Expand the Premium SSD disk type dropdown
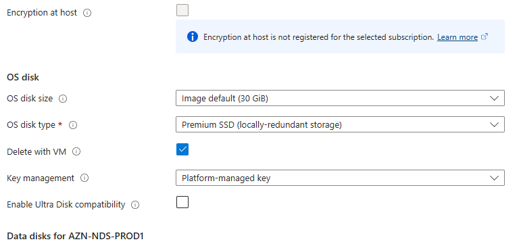The height and width of the screenshot is (246, 521). [340, 124]
